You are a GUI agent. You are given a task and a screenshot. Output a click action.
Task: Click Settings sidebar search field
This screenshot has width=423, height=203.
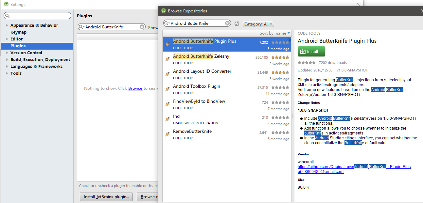(x=38, y=16)
